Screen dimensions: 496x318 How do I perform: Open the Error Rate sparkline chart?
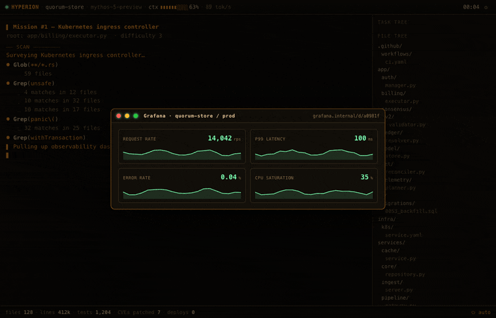(x=182, y=194)
